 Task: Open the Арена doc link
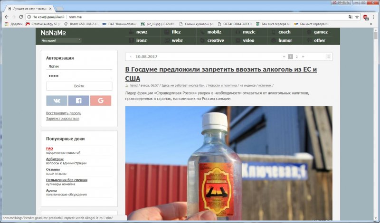click(51, 190)
